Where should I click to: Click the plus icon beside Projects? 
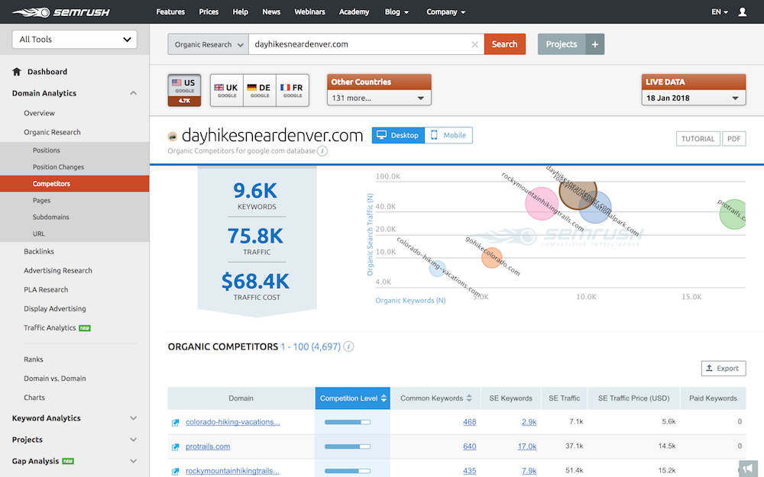click(x=595, y=44)
